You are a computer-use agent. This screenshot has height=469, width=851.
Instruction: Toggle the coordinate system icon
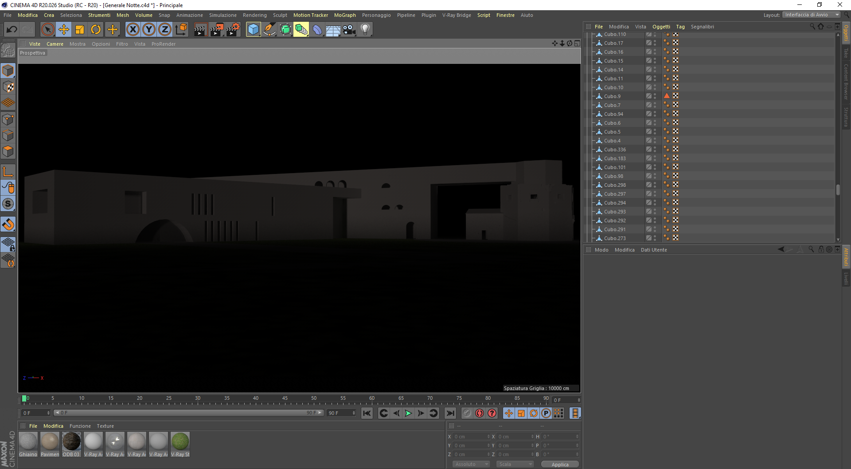(181, 30)
